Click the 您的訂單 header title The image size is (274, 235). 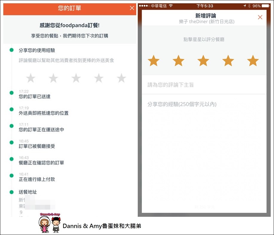tap(70, 8)
